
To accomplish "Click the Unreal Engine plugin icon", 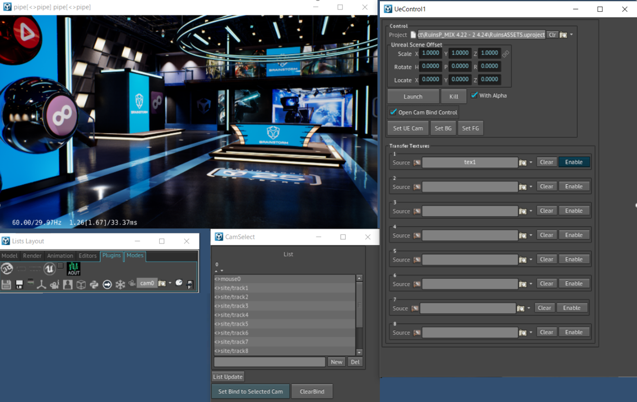I will pyautogui.click(x=49, y=269).
